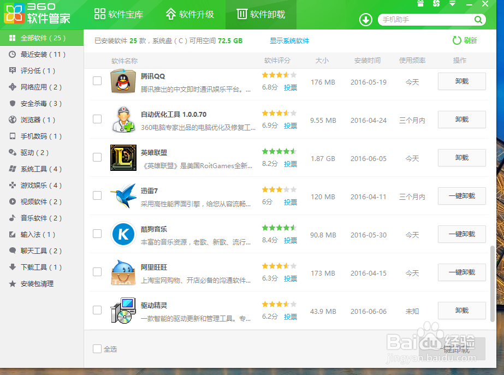Tick the checkbox for 自动优化工具
Screen dimensions: 504x375
pos(97,119)
